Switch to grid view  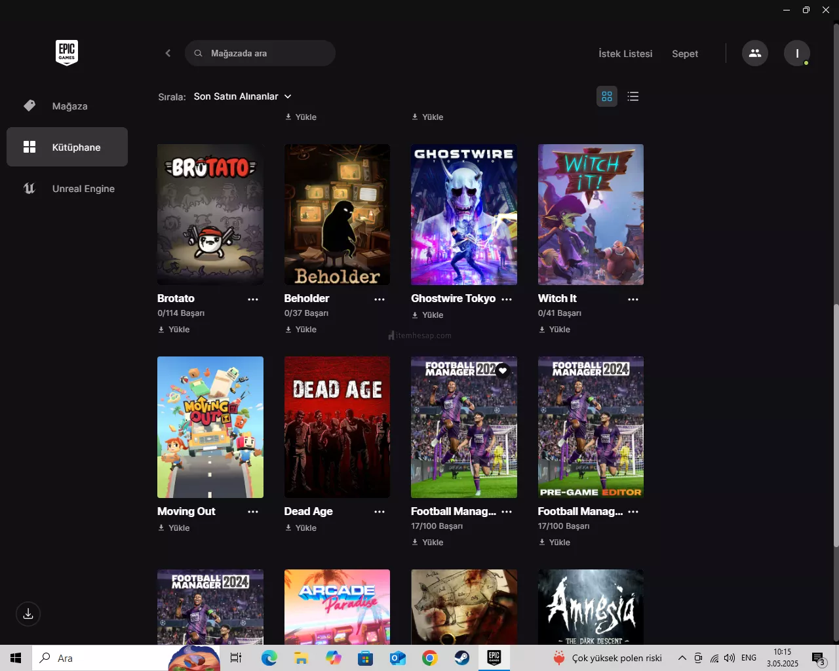[607, 96]
